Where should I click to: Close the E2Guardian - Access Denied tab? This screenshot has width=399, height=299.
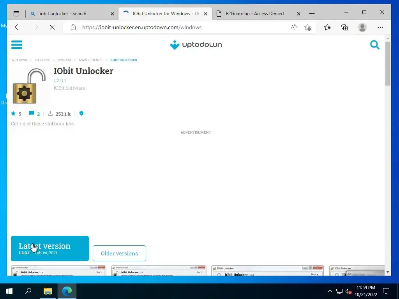(298, 14)
